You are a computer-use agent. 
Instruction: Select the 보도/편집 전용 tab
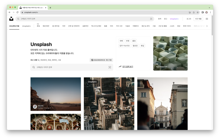(14, 26)
